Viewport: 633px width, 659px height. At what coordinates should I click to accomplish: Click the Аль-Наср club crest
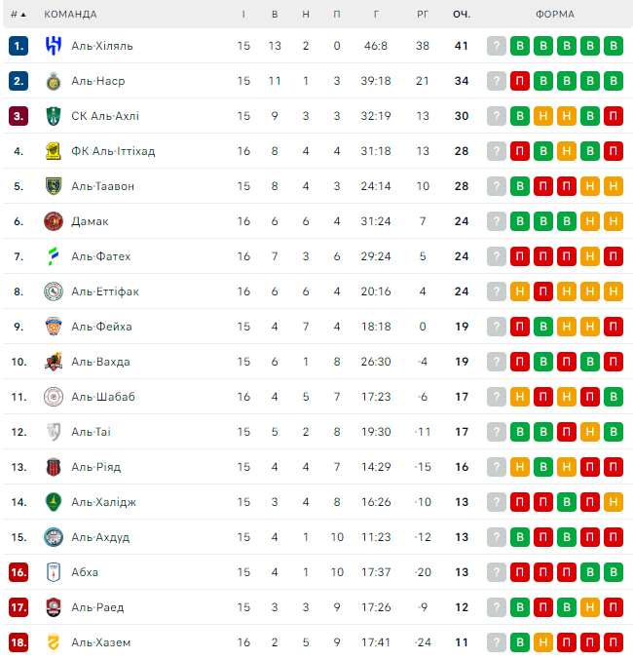53,81
